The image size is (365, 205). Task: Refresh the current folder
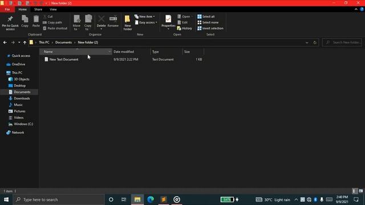click(315, 43)
